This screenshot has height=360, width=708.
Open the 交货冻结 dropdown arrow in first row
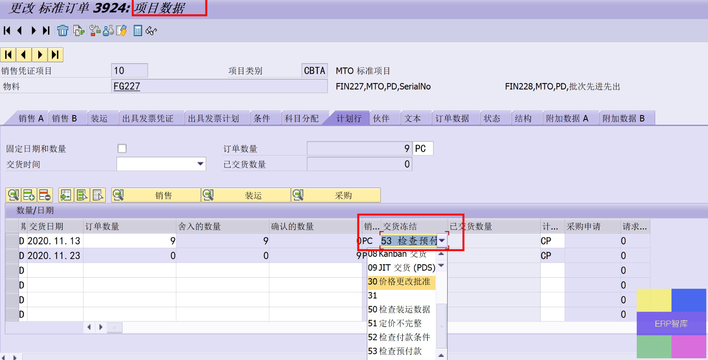pyautogui.click(x=442, y=240)
